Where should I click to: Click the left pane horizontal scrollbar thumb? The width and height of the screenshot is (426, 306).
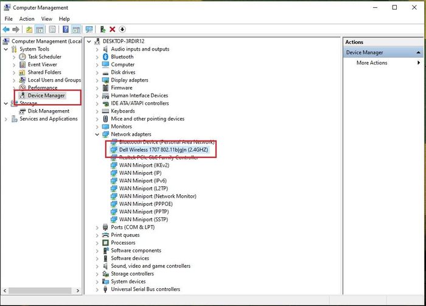[40, 291]
